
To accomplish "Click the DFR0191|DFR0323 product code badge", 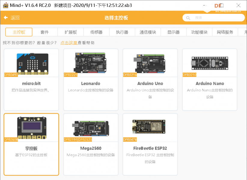I will coord(78,139).
